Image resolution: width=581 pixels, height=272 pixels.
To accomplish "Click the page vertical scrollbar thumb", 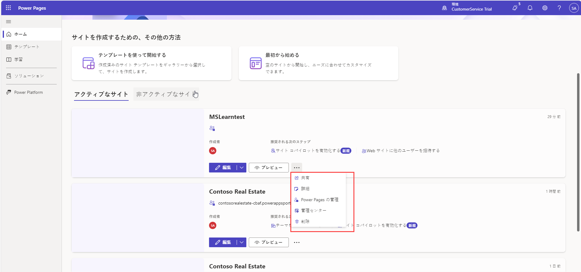I will pos(578,152).
